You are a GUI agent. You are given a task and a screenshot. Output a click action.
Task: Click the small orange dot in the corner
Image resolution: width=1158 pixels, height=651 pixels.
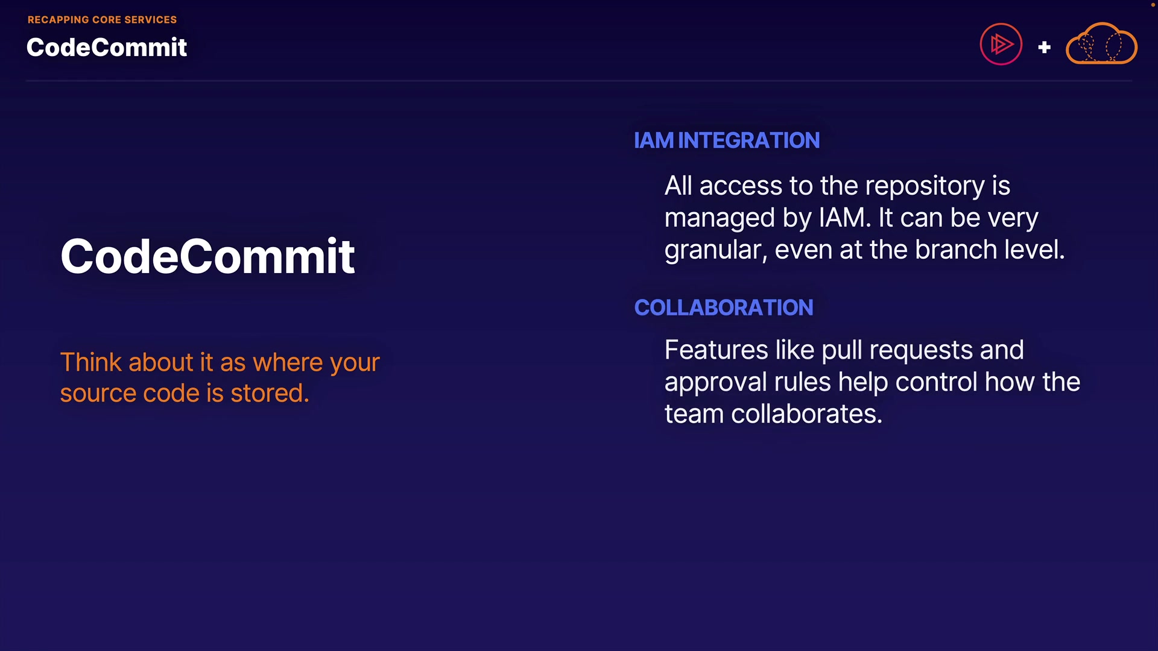pyautogui.click(x=1153, y=5)
